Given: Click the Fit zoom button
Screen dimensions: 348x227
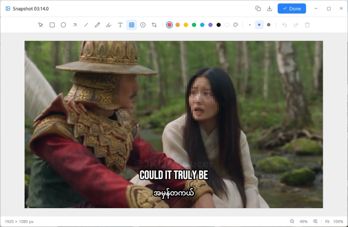Looking at the screenshot, I should [327, 222].
